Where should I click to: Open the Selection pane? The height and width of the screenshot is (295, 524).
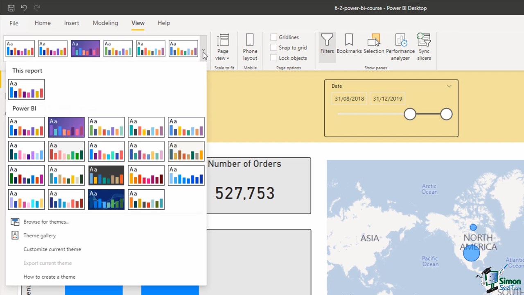pyautogui.click(x=374, y=44)
